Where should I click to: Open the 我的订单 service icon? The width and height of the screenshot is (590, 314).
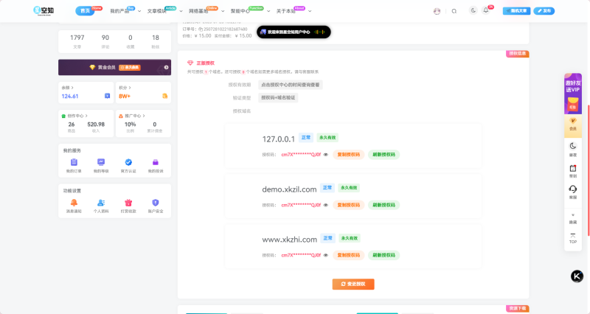[x=74, y=162]
